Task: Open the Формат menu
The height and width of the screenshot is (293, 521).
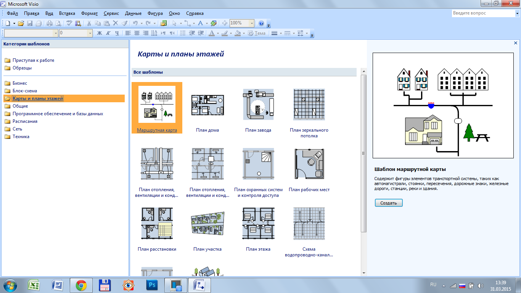Action: [89, 13]
